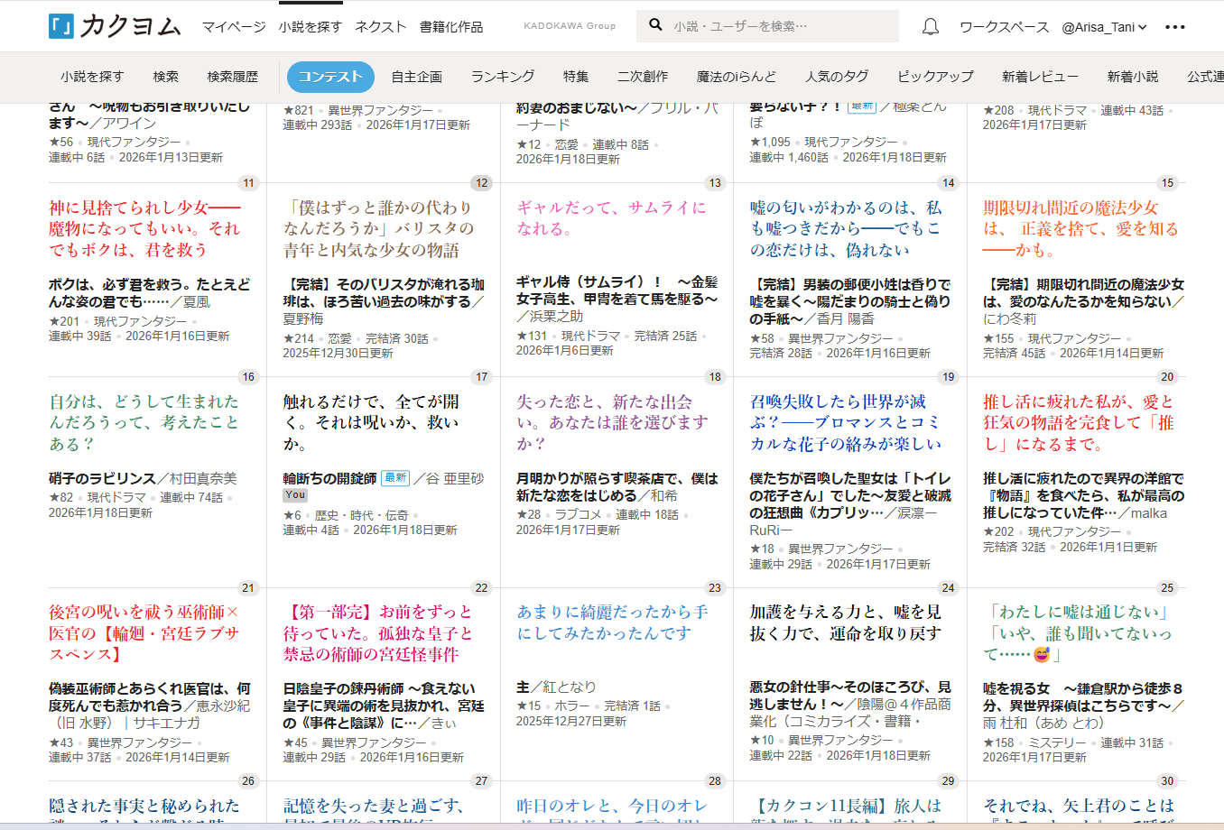1224x830 pixels.
Task: Open the ワークスペース menu
Action: (1004, 27)
